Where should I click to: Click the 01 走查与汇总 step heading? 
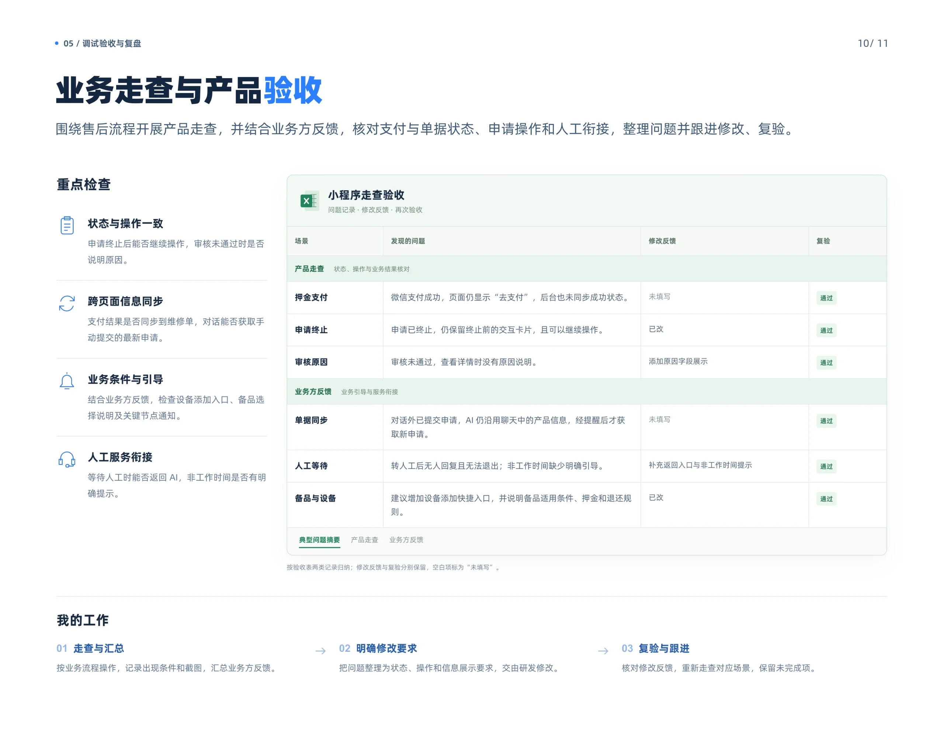tap(90, 648)
